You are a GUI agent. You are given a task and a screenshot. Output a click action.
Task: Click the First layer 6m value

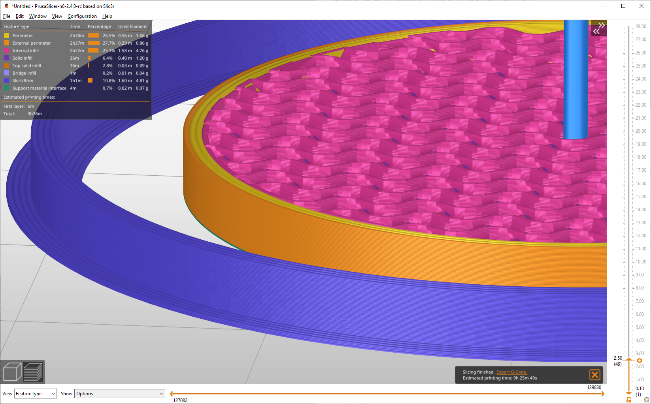pos(31,106)
